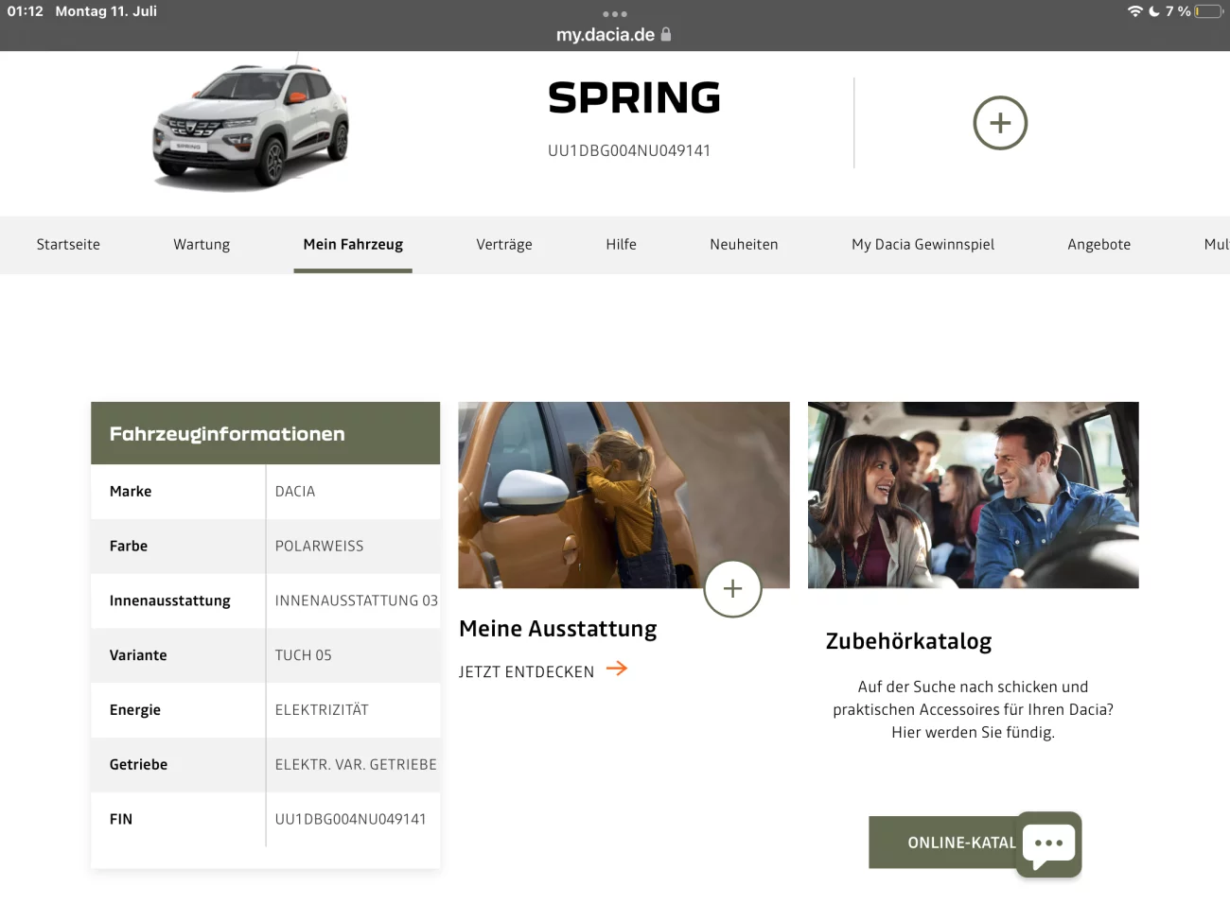Open the Startseite tab
This screenshot has width=1230, height=922.
[68, 244]
